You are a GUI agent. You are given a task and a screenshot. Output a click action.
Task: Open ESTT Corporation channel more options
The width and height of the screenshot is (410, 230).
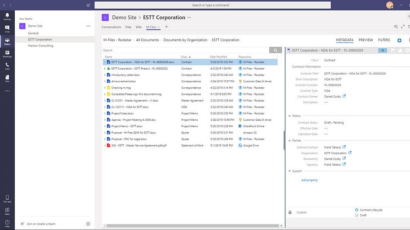[x=189, y=18]
